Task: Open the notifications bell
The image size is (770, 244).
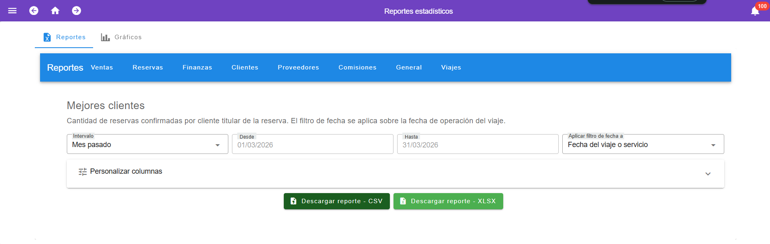Action: point(755,11)
